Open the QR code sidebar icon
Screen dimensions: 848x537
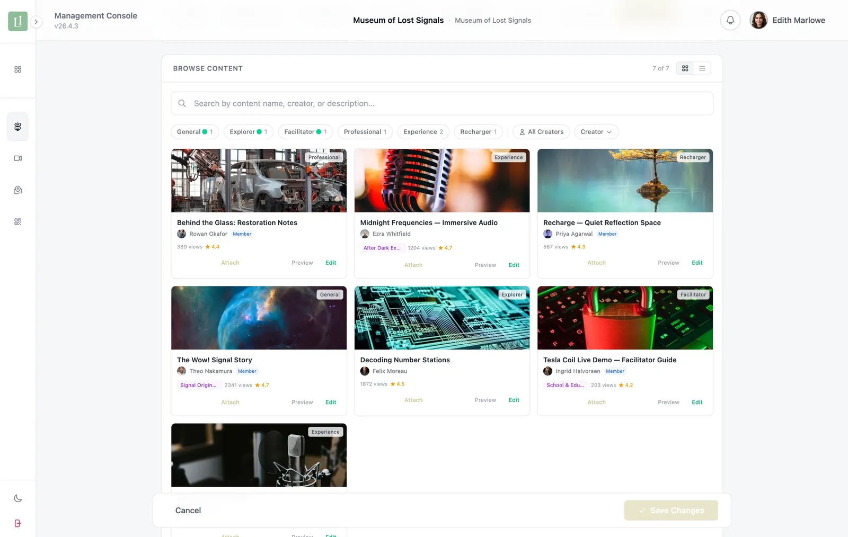click(x=18, y=221)
